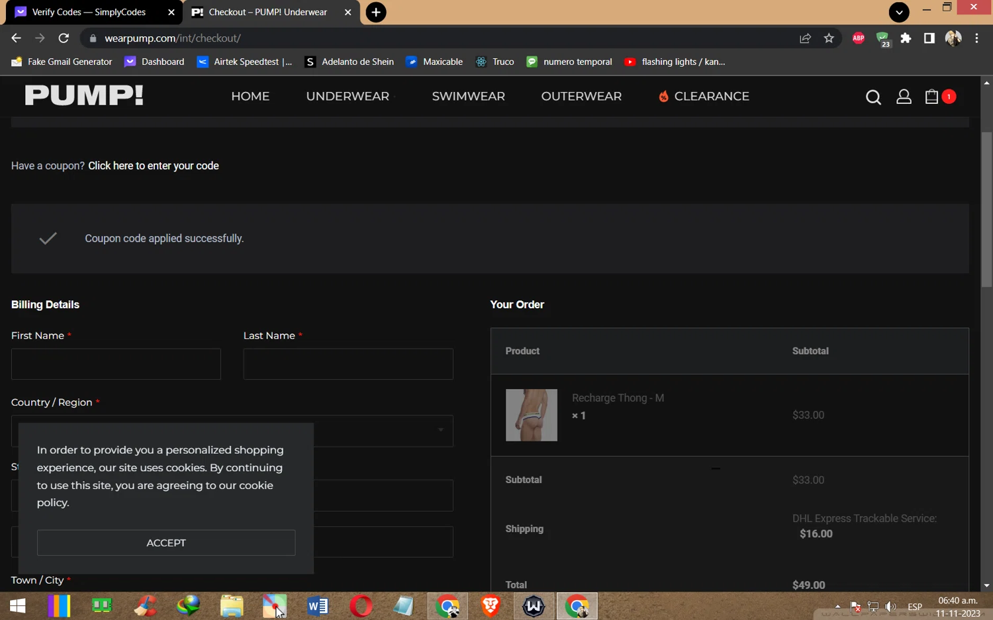Open the SWIMWEAR menu
993x620 pixels.
point(469,97)
